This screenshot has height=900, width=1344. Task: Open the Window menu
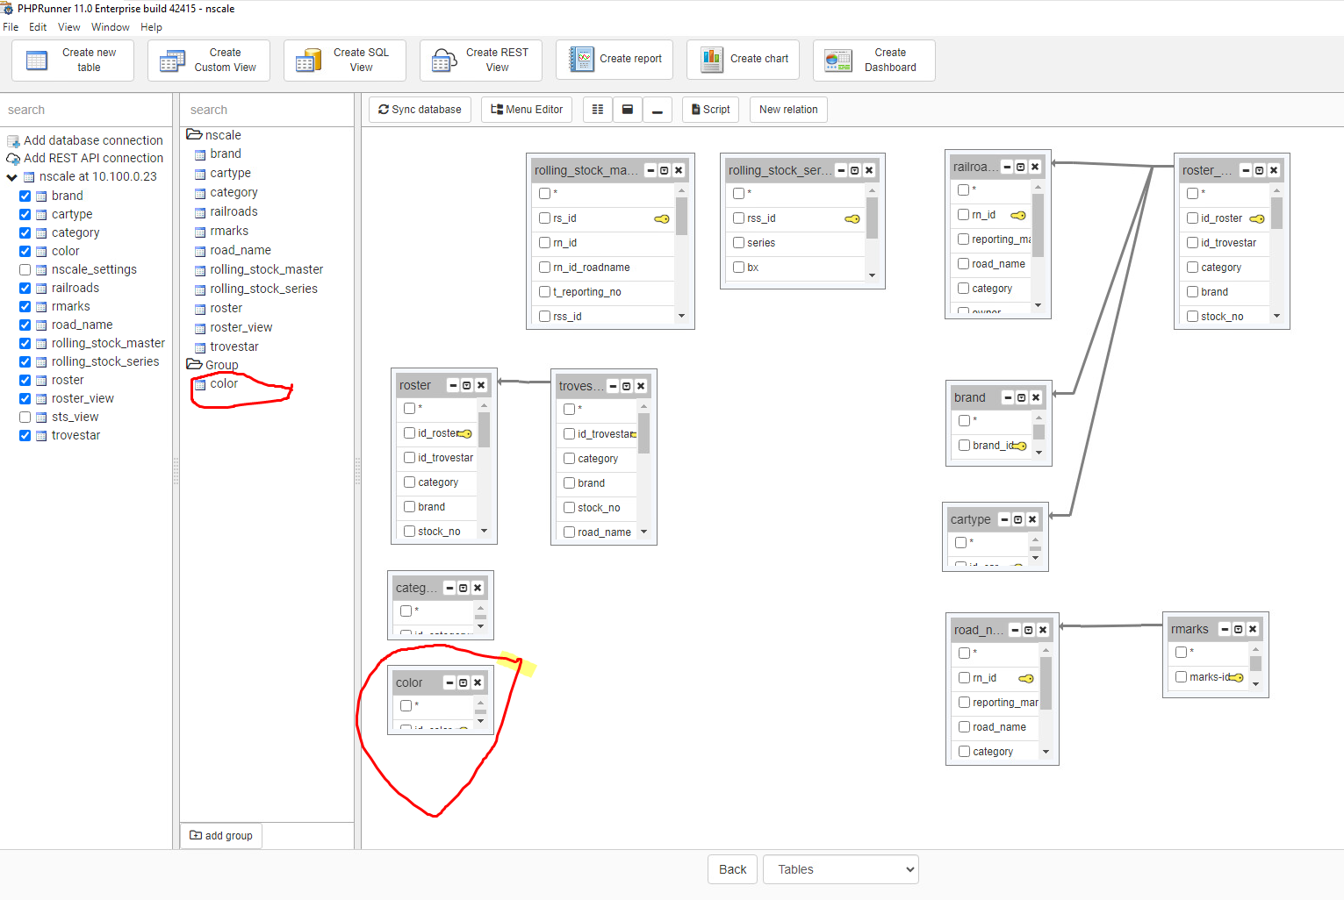(110, 27)
